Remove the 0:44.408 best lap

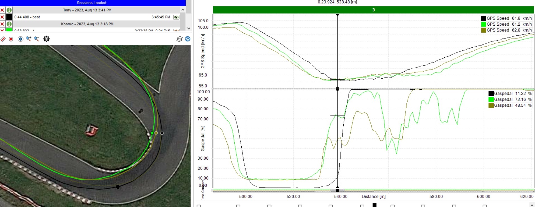point(2,17)
